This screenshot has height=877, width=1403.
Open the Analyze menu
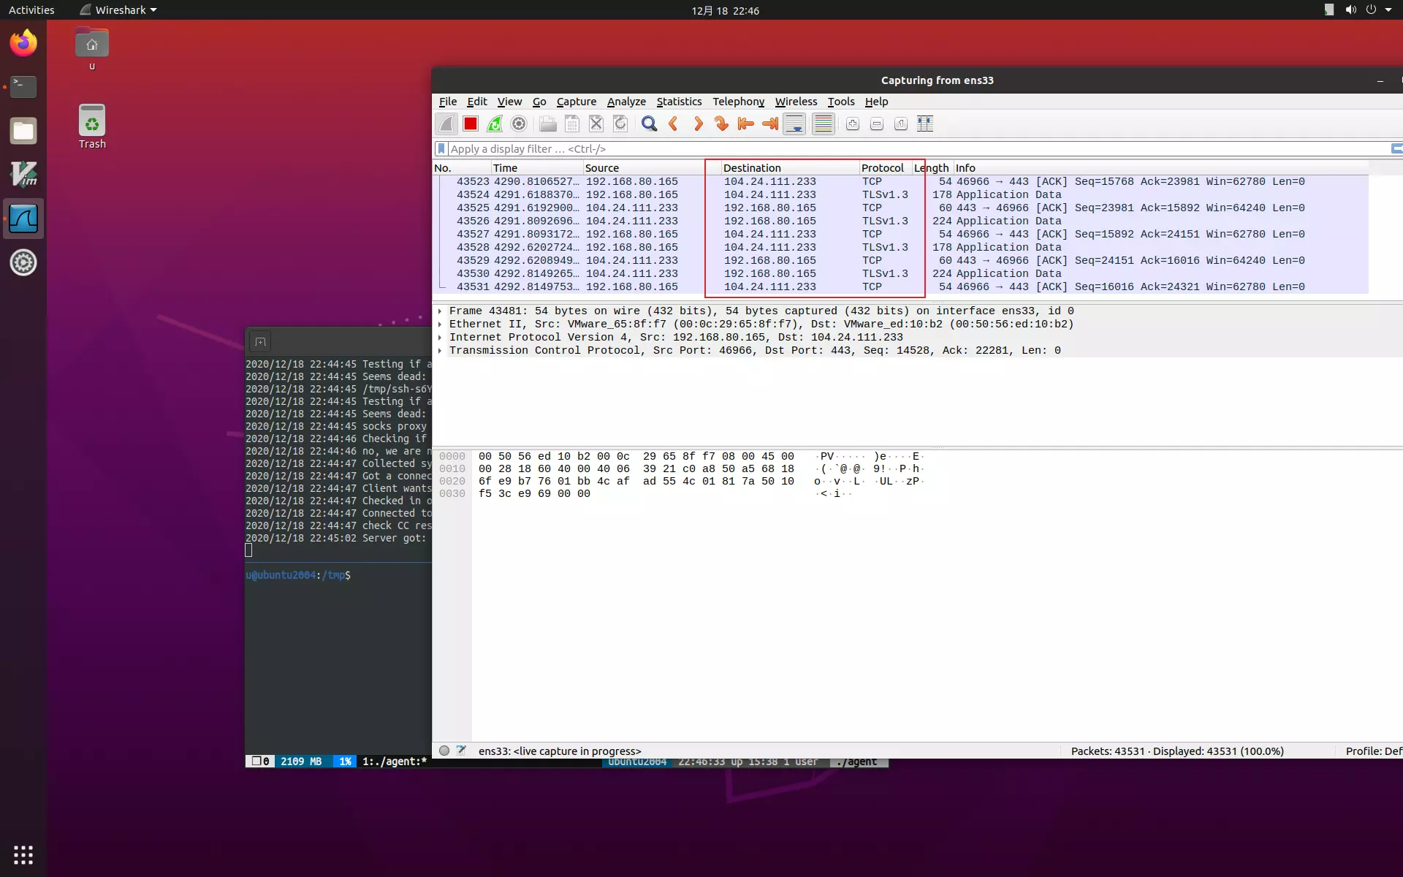click(626, 102)
